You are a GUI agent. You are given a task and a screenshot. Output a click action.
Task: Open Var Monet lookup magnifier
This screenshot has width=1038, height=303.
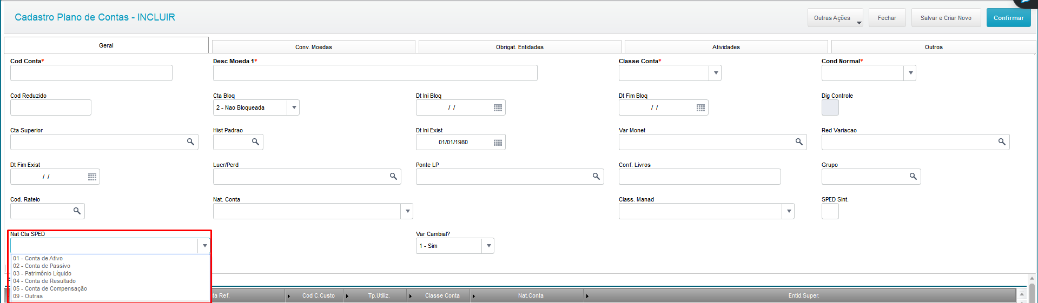click(799, 142)
